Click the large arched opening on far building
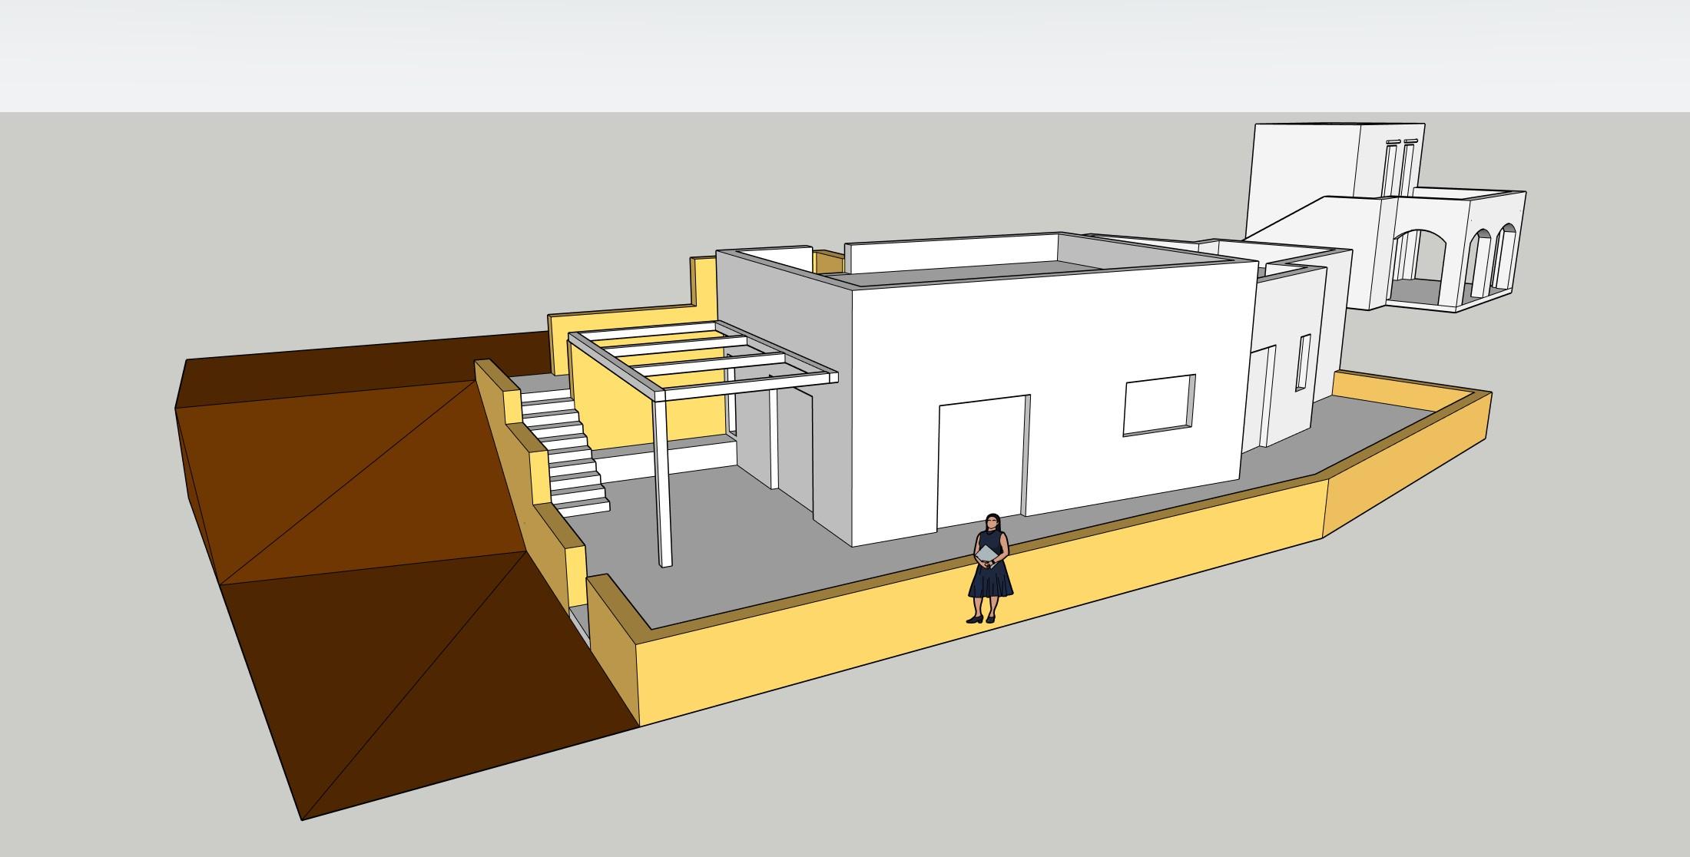Viewport: 1690px width, 857px height. click(1417, 269)
